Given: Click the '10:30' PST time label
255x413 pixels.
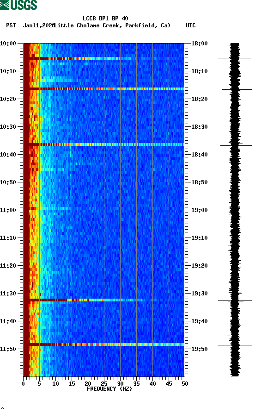Looking at the screenshot, I should (x=8, y=127).
